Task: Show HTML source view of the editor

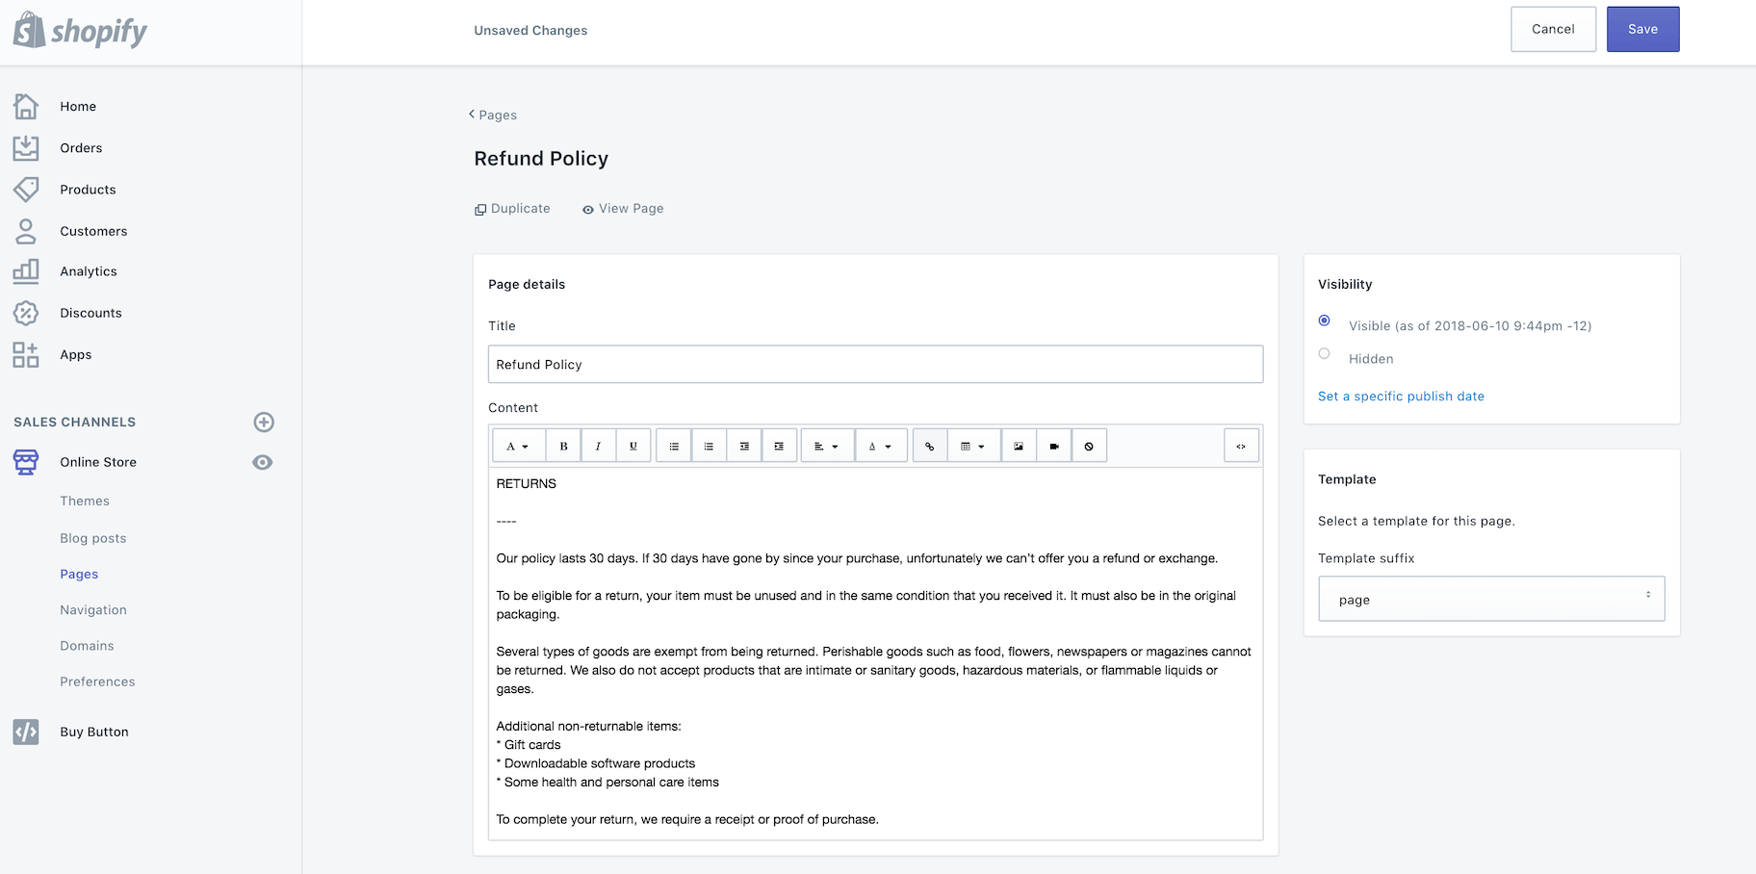Action: pyautogui.click(x=1241, y=447)
